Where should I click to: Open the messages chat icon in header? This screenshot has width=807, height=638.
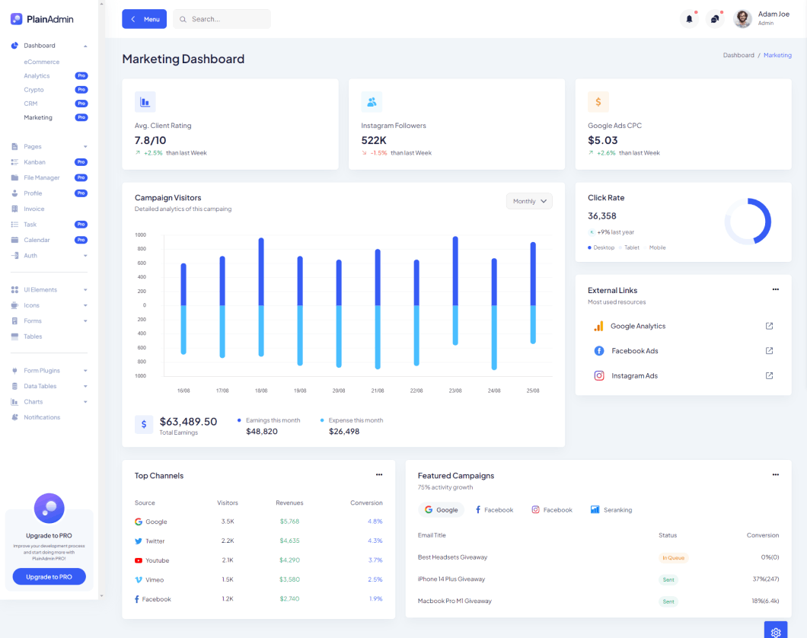pos(714,19)
